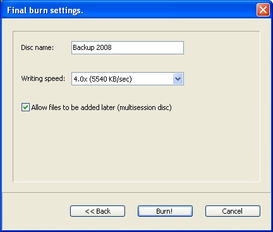Click the Disc name input field
Screen dimensions: 273x232
[x=128, y=47]
